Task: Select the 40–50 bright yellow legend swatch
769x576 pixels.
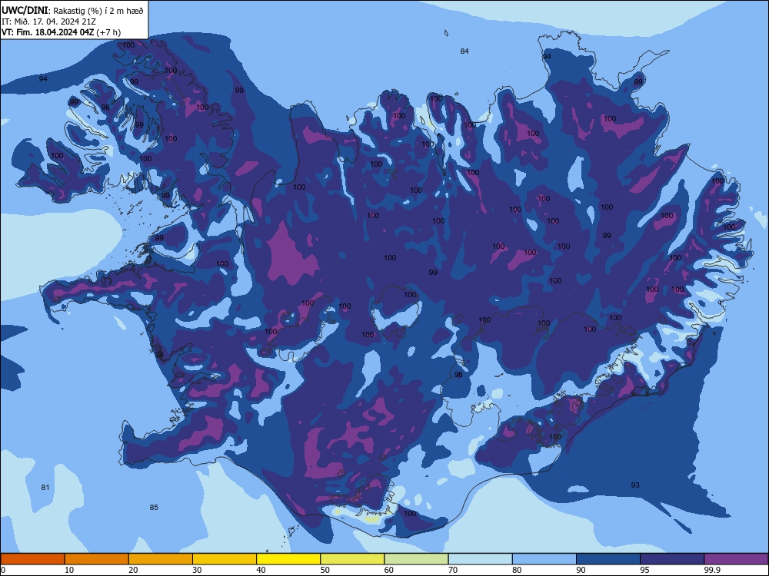Action: pyautogui.click(x=288, y=559)
